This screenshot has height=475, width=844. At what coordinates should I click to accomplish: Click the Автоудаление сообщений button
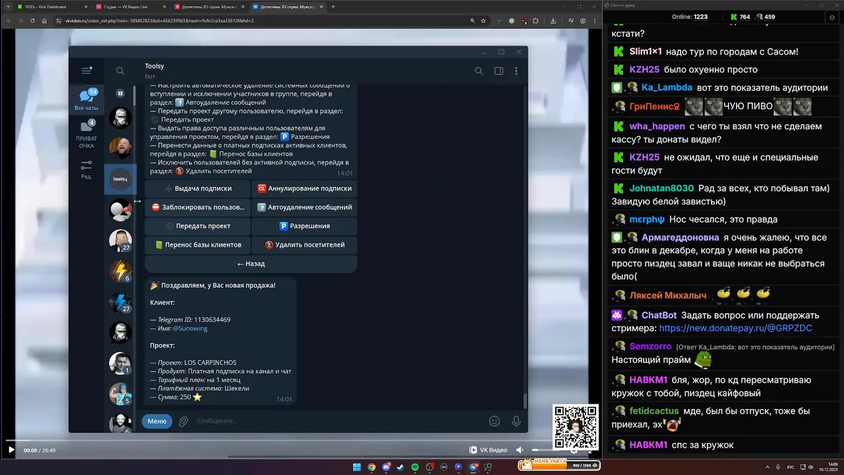click(304, 207)
